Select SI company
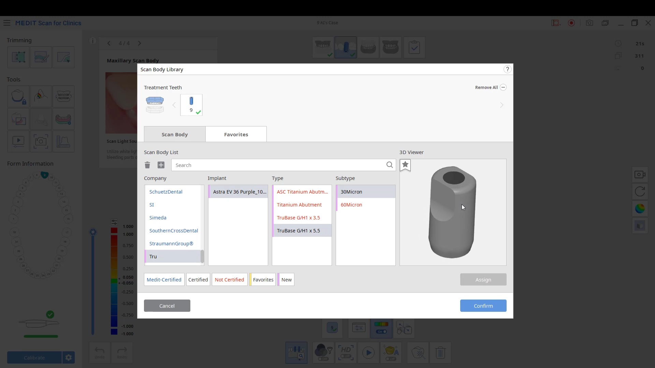 pos(173,205)
